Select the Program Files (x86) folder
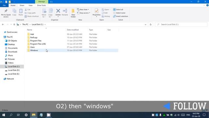209x118 pixels. click(x=38, y=44)
